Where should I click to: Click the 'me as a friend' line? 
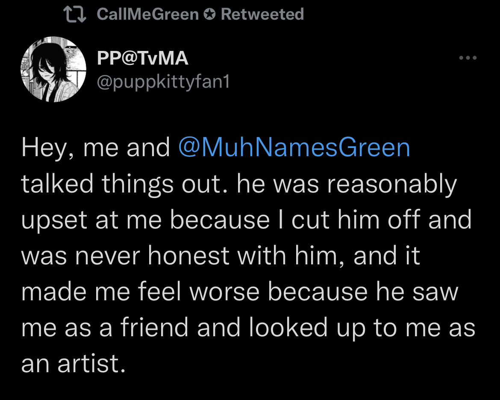coord(248,328)
